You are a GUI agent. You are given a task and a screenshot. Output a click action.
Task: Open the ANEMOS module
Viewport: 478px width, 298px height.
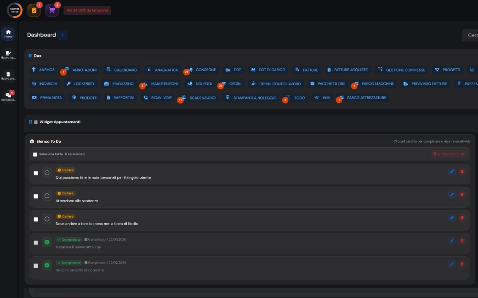click(43, 70)
